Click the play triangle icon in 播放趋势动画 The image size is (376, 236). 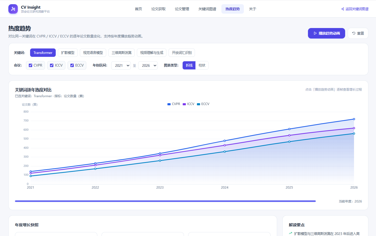click(315, 33)
